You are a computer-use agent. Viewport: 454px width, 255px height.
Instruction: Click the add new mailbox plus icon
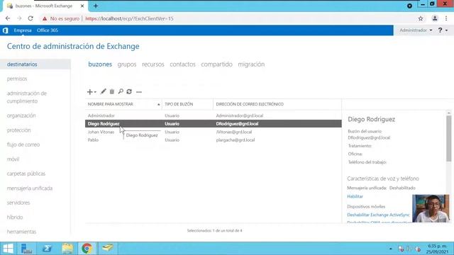click(x=90, y=92)
